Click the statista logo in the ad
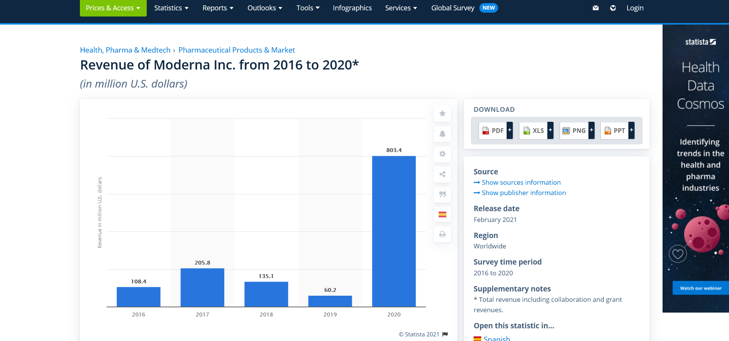729x341 pixels. point(701,42)
